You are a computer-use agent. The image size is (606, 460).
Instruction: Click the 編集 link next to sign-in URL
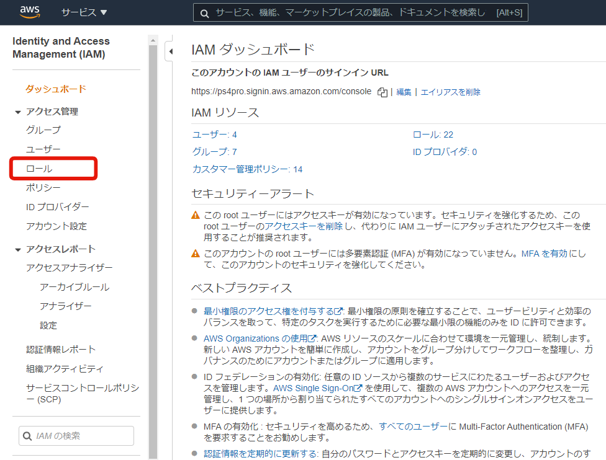(404, 92)
